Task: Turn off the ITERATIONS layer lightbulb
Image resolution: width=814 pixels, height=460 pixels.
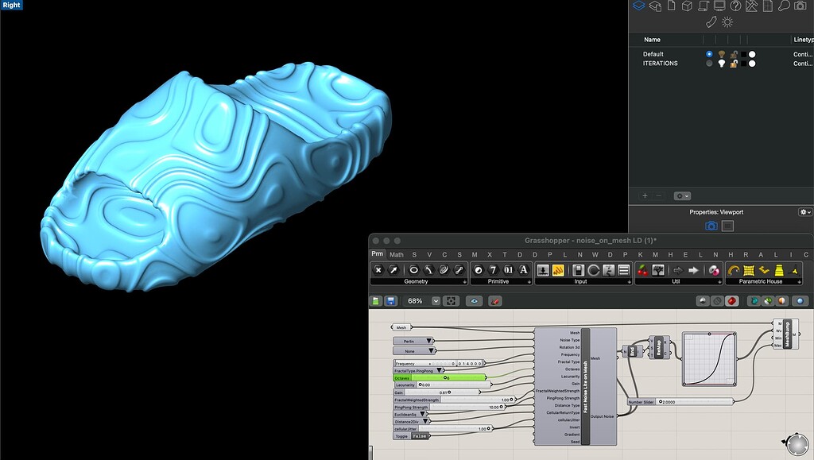Action: (722, 64)
